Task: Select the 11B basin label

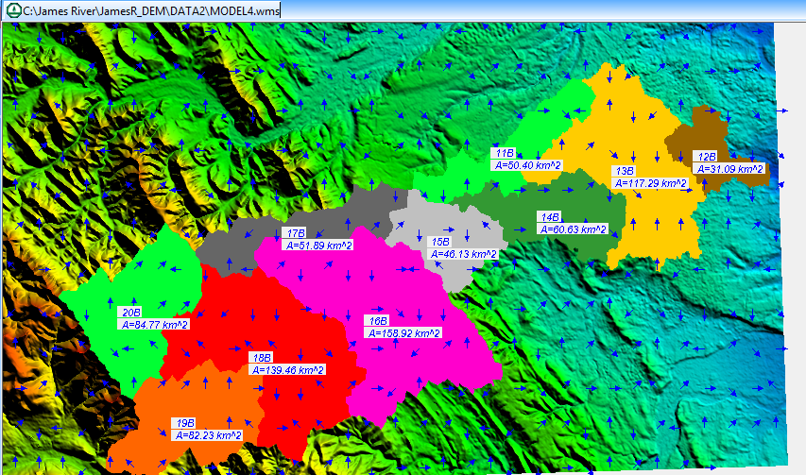Action: 505,153
